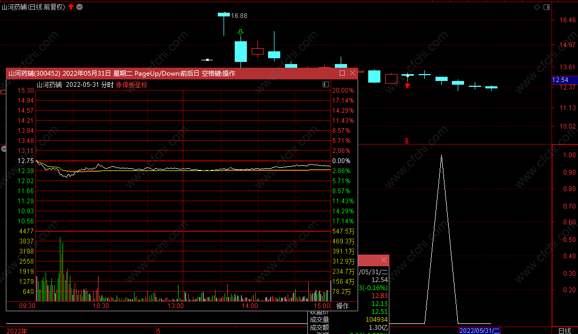Click the 2022/05/31 date marker on axis

point(479,331)
